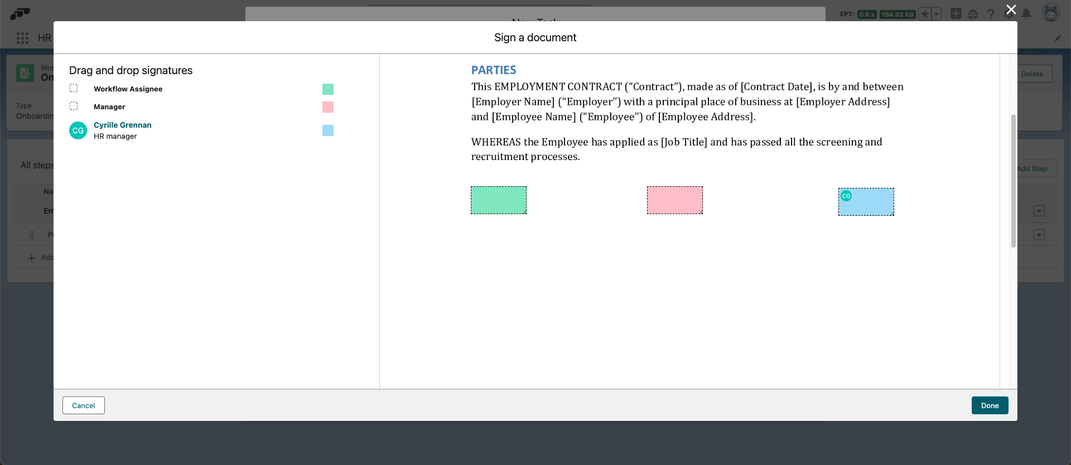Open the Trailhead guidance icon
Image resolution: width=1071 pixels, height=465 pixels.
point(973,14)
